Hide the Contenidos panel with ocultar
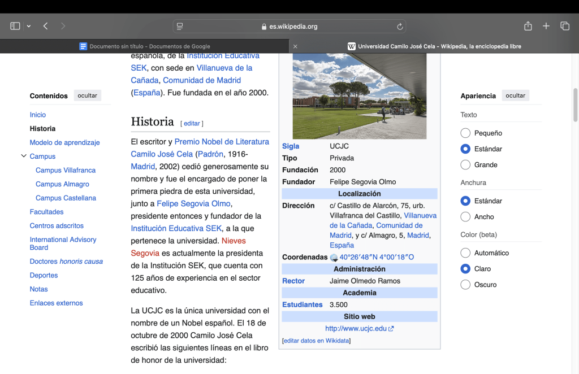Image resolution: width=579 pixels, height=374 pixels. pos(87,95)
